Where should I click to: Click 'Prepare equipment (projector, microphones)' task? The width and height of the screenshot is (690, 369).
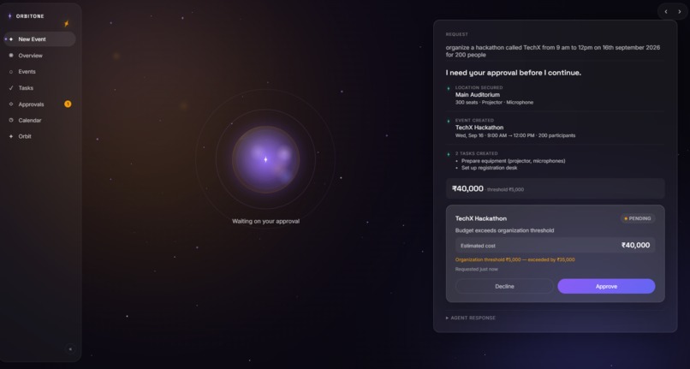tap(513, 161)
